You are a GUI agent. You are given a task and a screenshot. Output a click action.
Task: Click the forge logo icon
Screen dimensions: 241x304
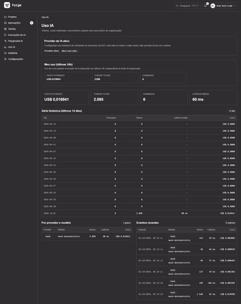coord(7,5)
